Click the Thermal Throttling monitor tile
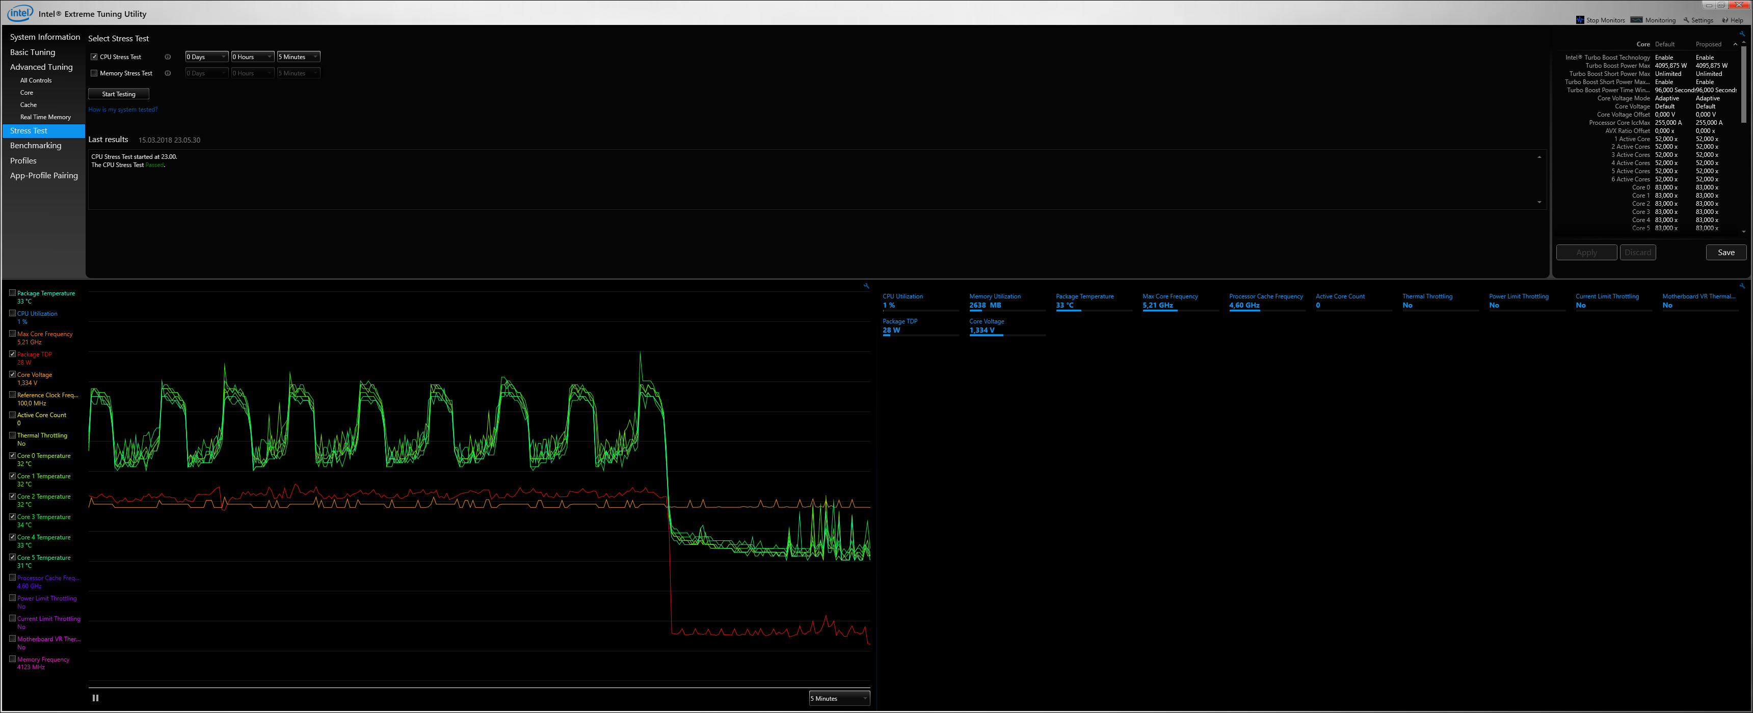The height and width of the screenshot is (713, 1753). coord(1441,301)
